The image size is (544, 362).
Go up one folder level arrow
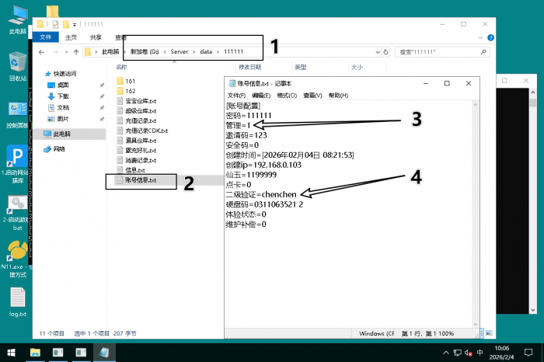76,52
